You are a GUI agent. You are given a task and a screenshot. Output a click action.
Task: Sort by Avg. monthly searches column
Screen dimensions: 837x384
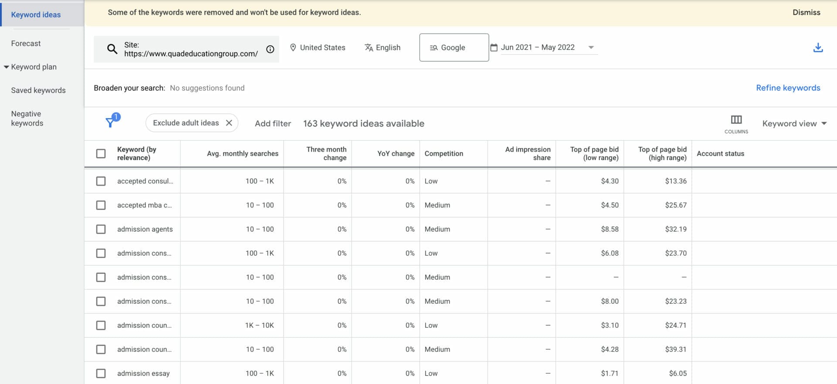coord(242,153)
